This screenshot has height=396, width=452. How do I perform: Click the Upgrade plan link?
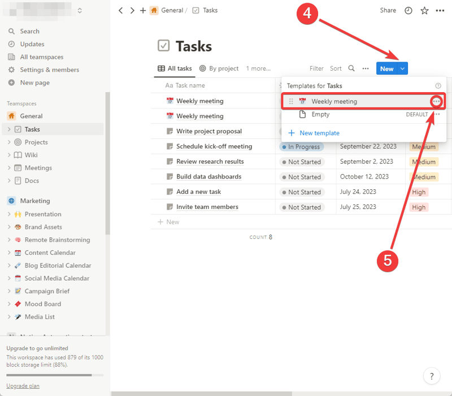coord(23,385)
